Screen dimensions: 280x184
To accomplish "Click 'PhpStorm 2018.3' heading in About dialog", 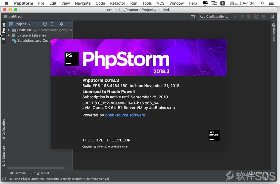I will [x=101, y=80].
